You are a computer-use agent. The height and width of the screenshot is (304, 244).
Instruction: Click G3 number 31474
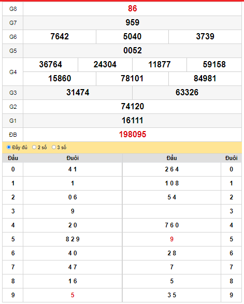point(78,92)
